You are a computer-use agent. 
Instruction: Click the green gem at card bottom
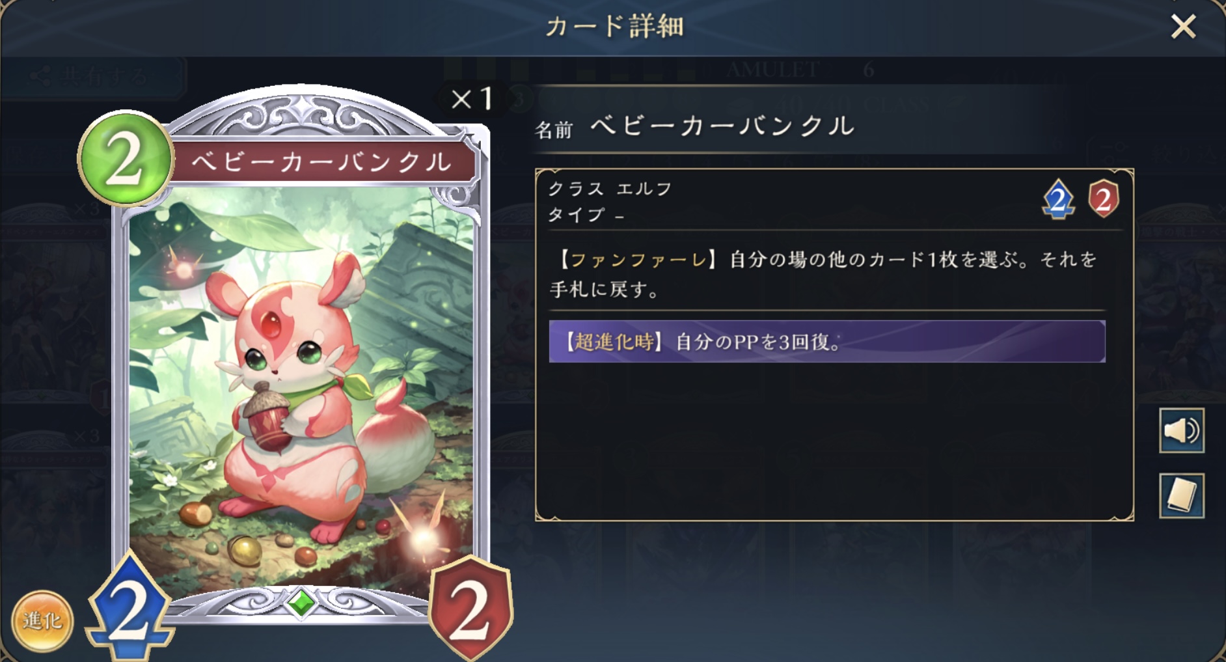pyautogui.click(x=301, y=603)
